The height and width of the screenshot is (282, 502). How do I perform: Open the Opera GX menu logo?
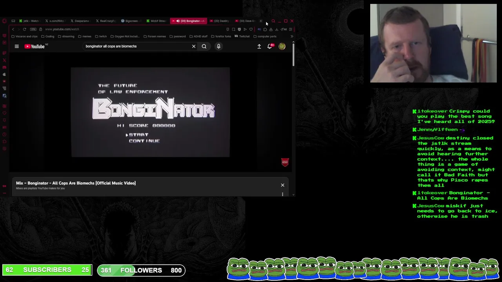[4, 21]
